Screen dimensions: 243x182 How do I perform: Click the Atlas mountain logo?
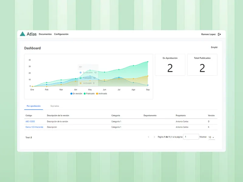point(22,34)
